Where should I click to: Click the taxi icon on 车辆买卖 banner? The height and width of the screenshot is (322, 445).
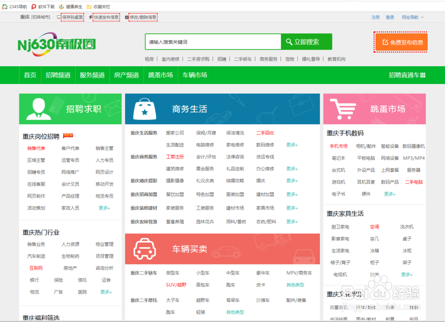coord(145,248)
